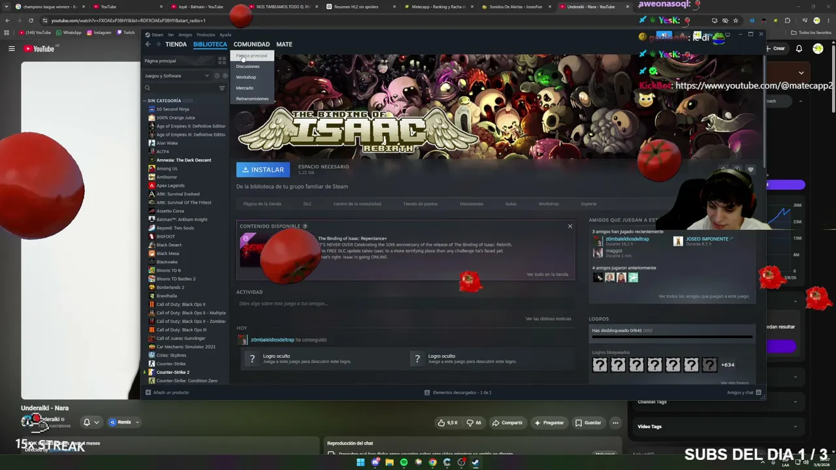Image resolution: width=836 pixels, height=470 pixels.
Task: Click the Bloons TD 6 icon
Action: pos(152,270)
